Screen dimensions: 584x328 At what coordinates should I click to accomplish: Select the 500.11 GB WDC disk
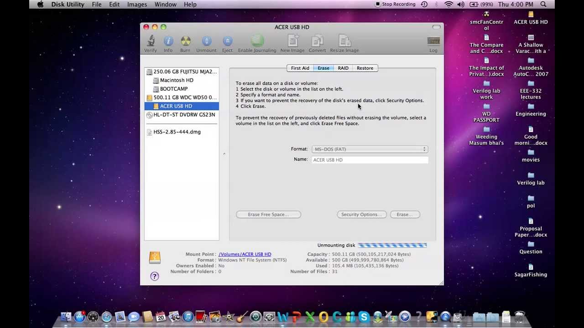coord(182,97)
